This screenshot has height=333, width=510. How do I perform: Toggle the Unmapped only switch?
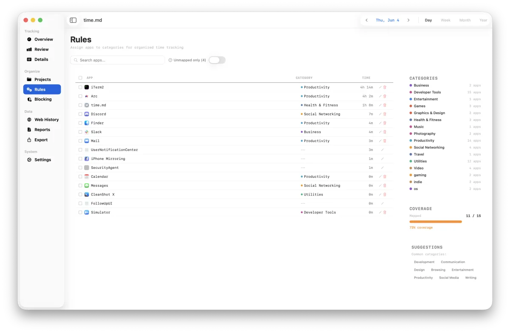[x=217, y=60]
